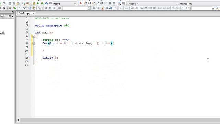Toggle the regular expression search option
The width and height of the screenshot is (220, 124).
tap(115, 8)
